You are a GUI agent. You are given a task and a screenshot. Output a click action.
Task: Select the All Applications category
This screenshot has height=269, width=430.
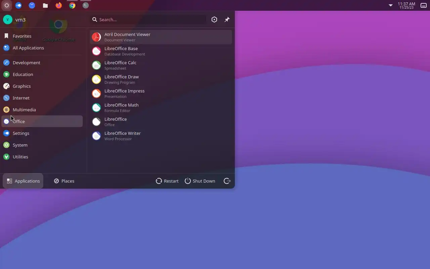click(42, 48)
